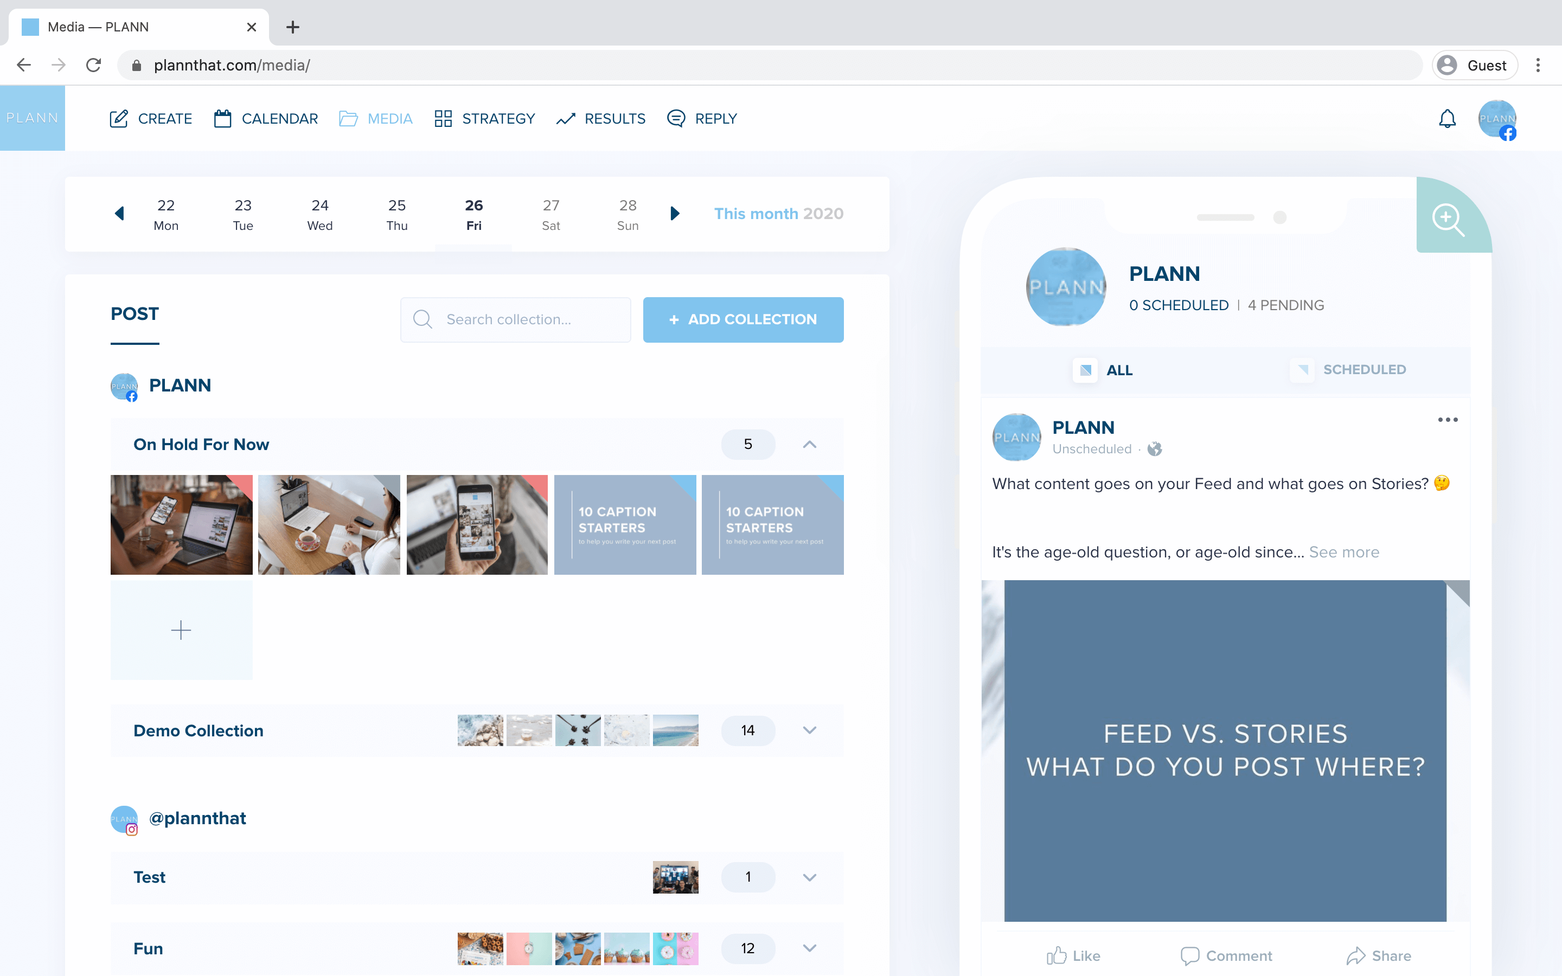
Task: Select Monday 22 in the date strip
Action: click(x=166, y=214)
